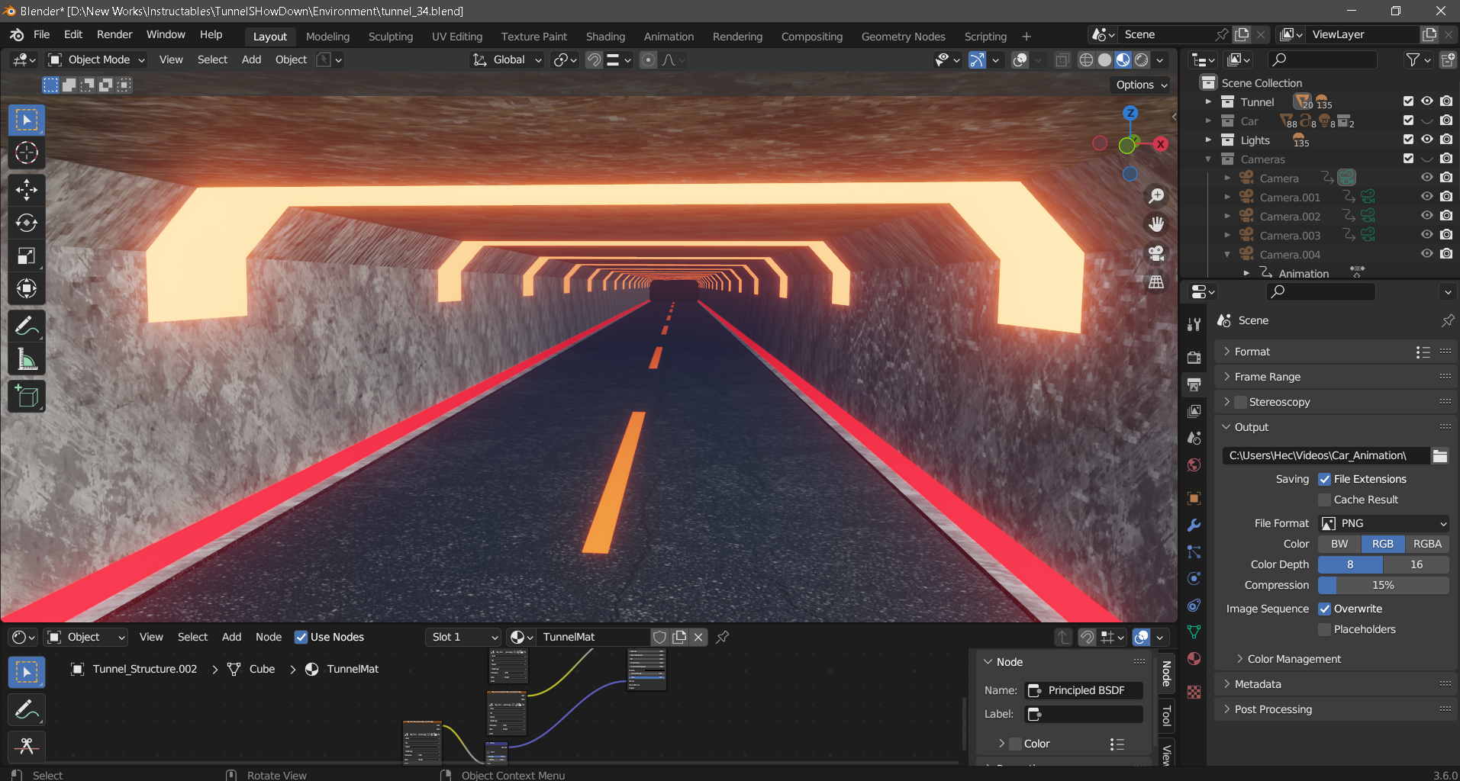This screenshot has height=781, width=1460.
Task: Click the Zoom viewport navigation icon
Action: [1157, 196]
